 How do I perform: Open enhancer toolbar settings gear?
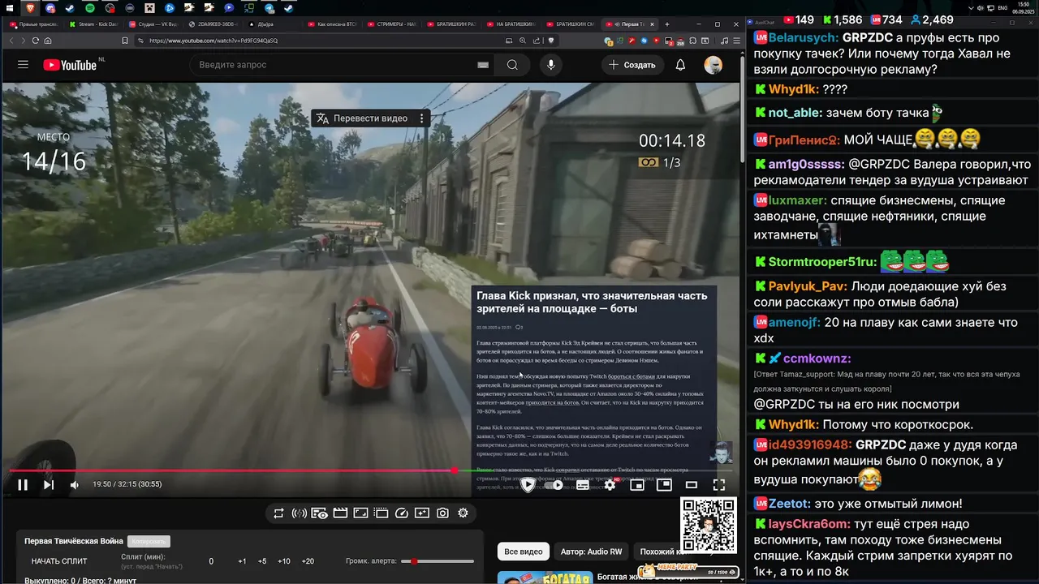[x=463, y=513]
